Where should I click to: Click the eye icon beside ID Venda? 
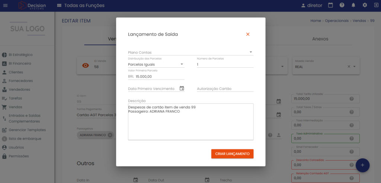(x=86, y=65)
